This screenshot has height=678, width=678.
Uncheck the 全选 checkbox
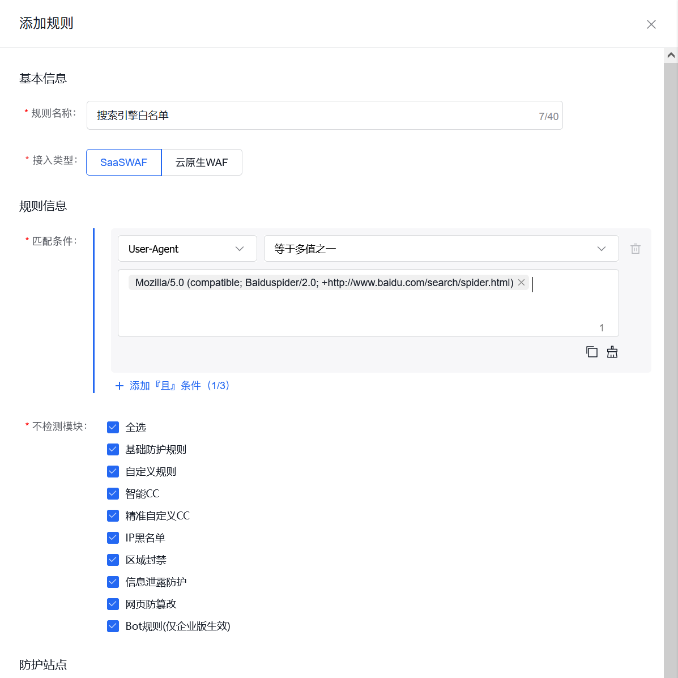[x=113, y=427]
